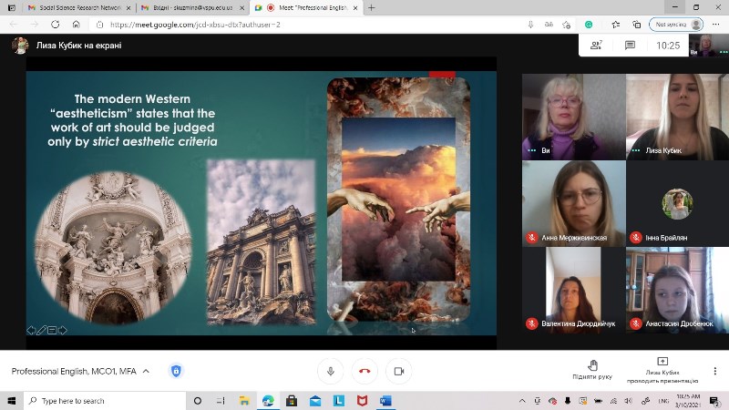Screen dimensions: 729x410
Task: Click the red hang up call button
Action: (x=365, y=371)
